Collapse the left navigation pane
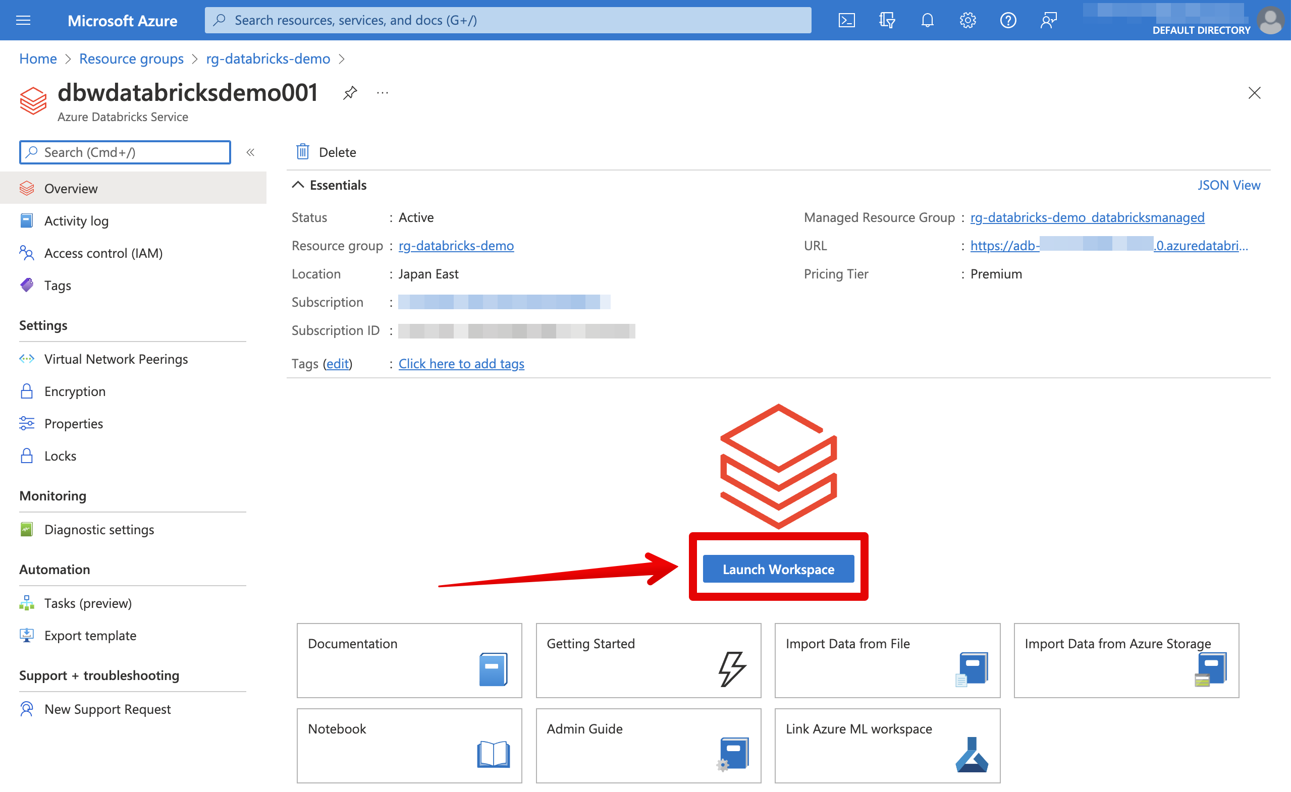1291x792 pixels. [x=250, y=152]
